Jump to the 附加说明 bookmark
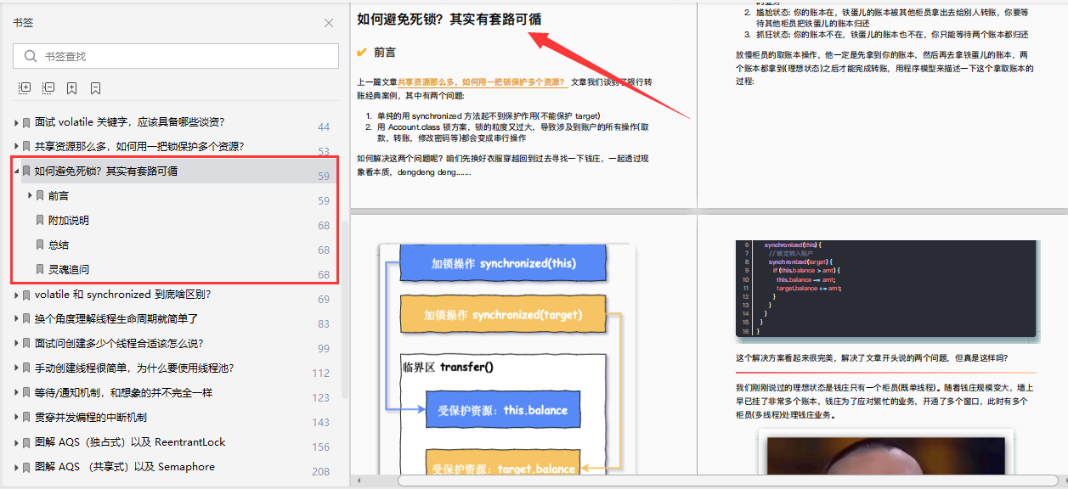This screenshot has width=1068, height=489. point(69,220)
